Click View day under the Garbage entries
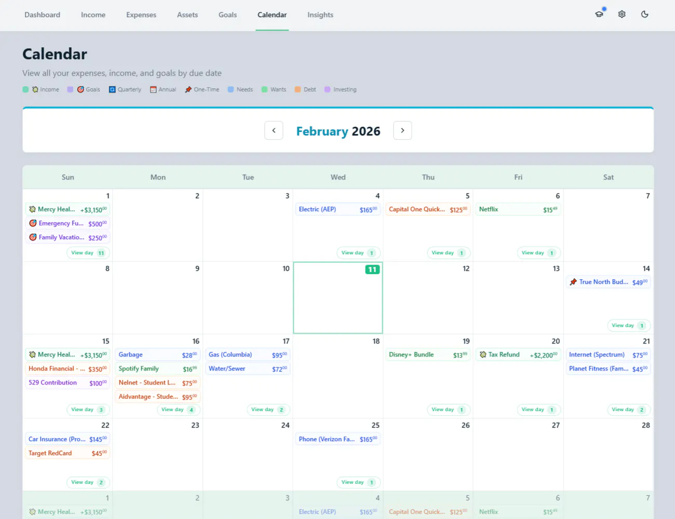This screenshot has height=519, width=675. click(179, 409)
